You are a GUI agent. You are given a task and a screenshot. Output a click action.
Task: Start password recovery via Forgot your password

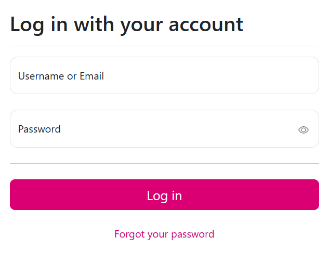[x=164, y=234]
